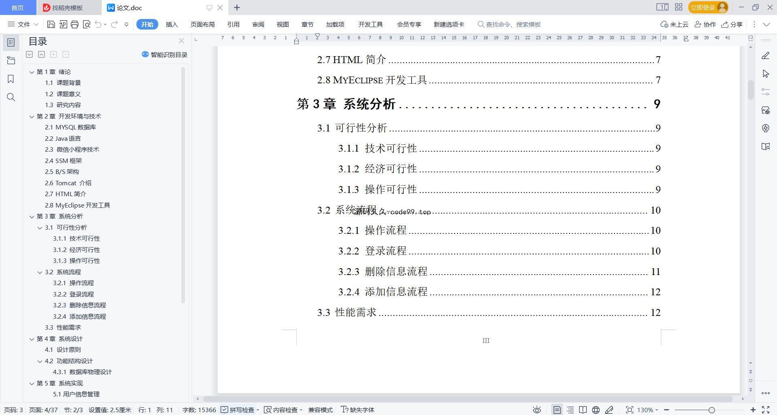
Task: Open the bookmarks icon in left sidebar
Action: (x=11, y=79)
